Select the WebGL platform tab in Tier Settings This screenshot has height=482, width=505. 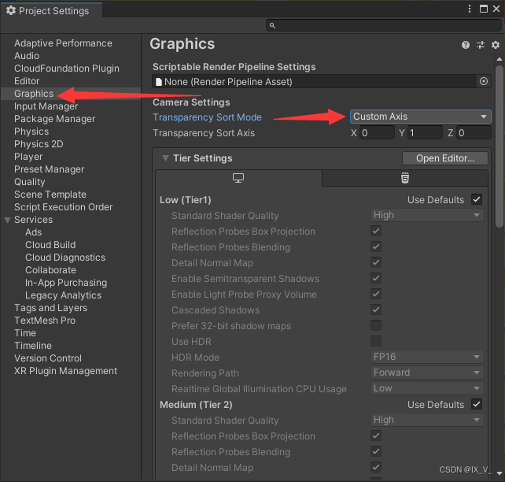coord(405,178)
